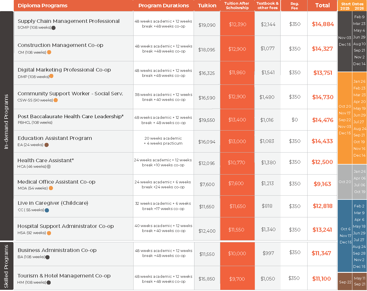Image resolution: width=367 pixels, height=291 pixels.
Task: Click the In-demand Programs vertical label
Action: click(x=6, y=122)
